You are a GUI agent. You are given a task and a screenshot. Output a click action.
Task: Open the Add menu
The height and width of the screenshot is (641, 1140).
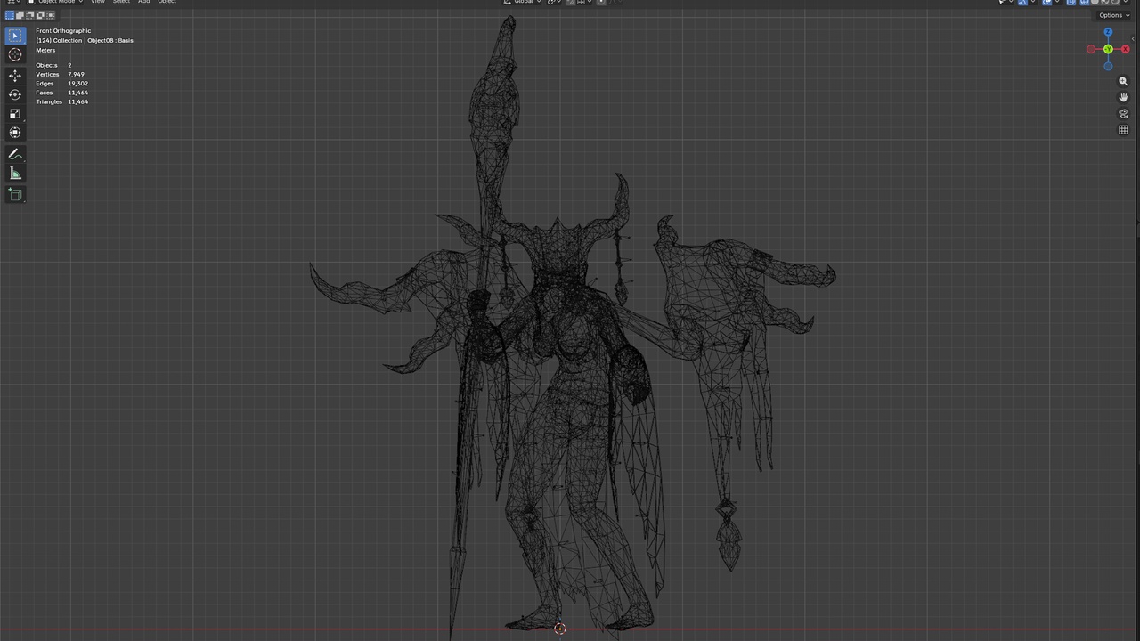point(144,2)
